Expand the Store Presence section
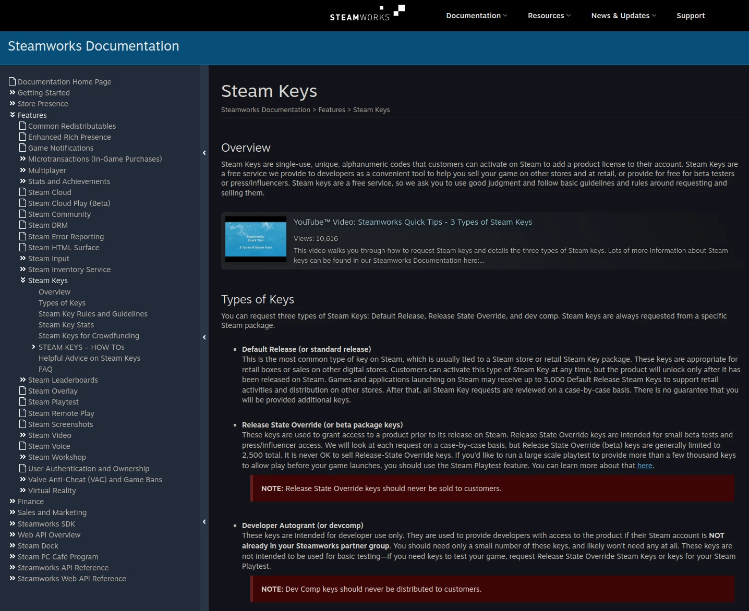The height and width of the screenshot is (611, 749). [13, 103]
